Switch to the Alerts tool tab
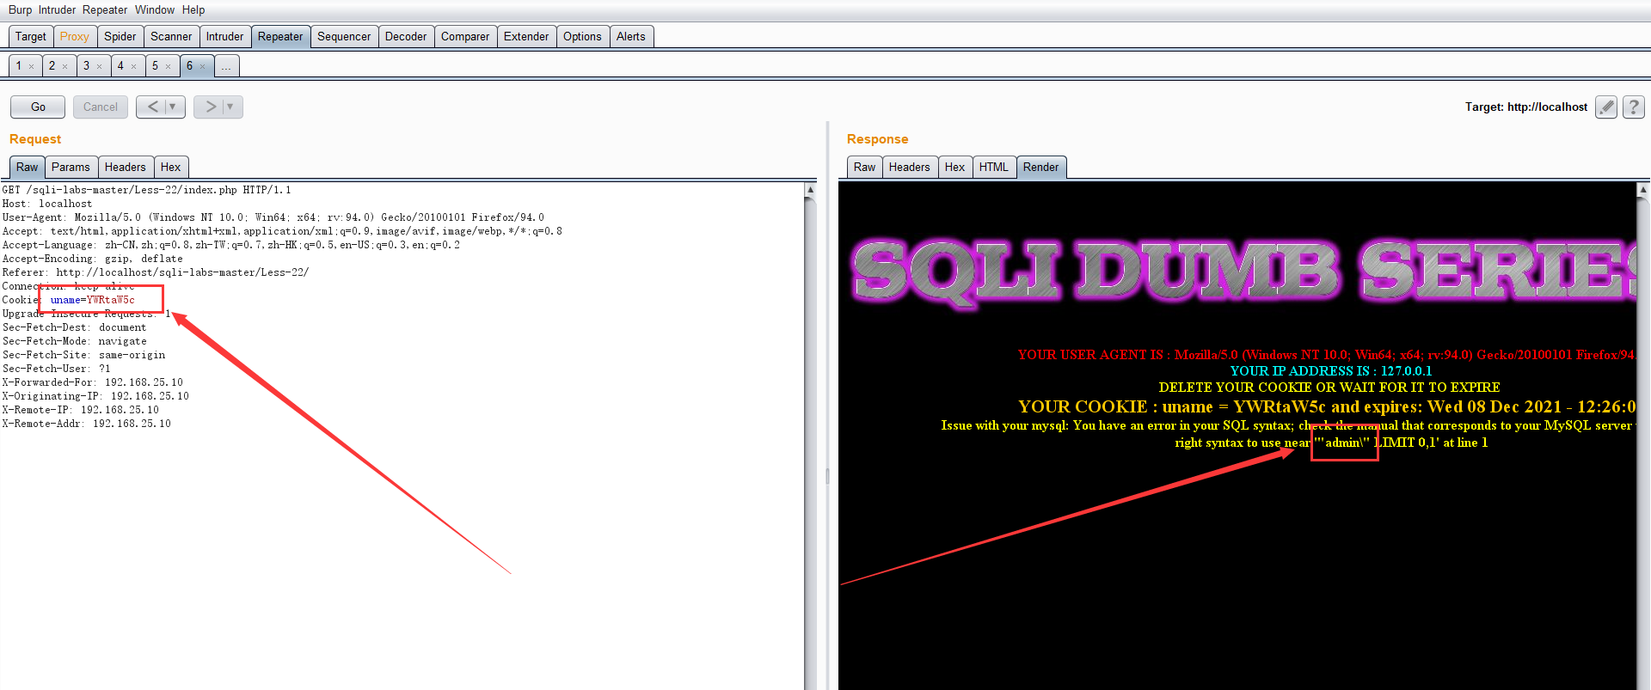 [631, 36]
